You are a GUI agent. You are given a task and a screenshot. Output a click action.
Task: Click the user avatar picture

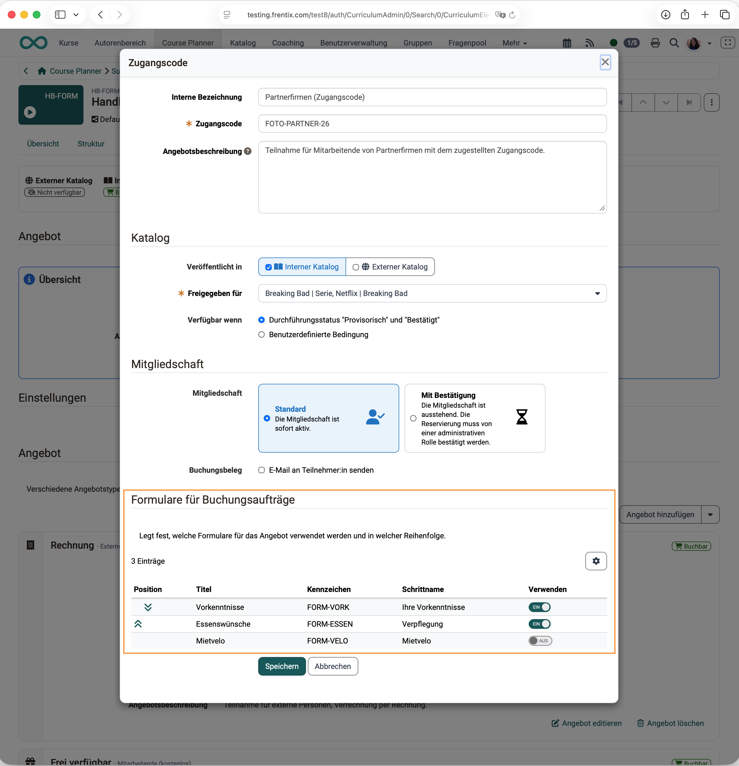tap(694, 43)
